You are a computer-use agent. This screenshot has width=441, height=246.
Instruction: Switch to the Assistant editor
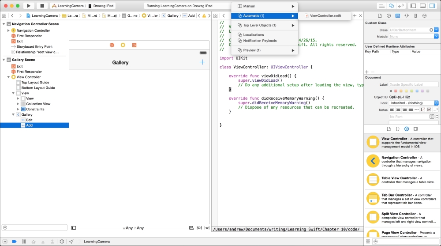[x=391, y=6]
